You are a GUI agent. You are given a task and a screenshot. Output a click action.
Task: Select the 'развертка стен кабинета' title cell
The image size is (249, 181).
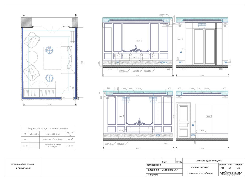(x=201, y=173)
